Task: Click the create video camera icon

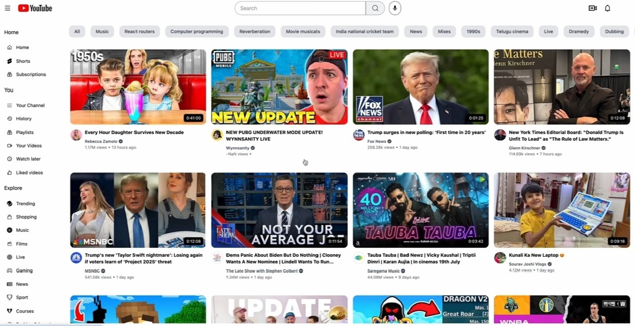Action: coord(592,8)
